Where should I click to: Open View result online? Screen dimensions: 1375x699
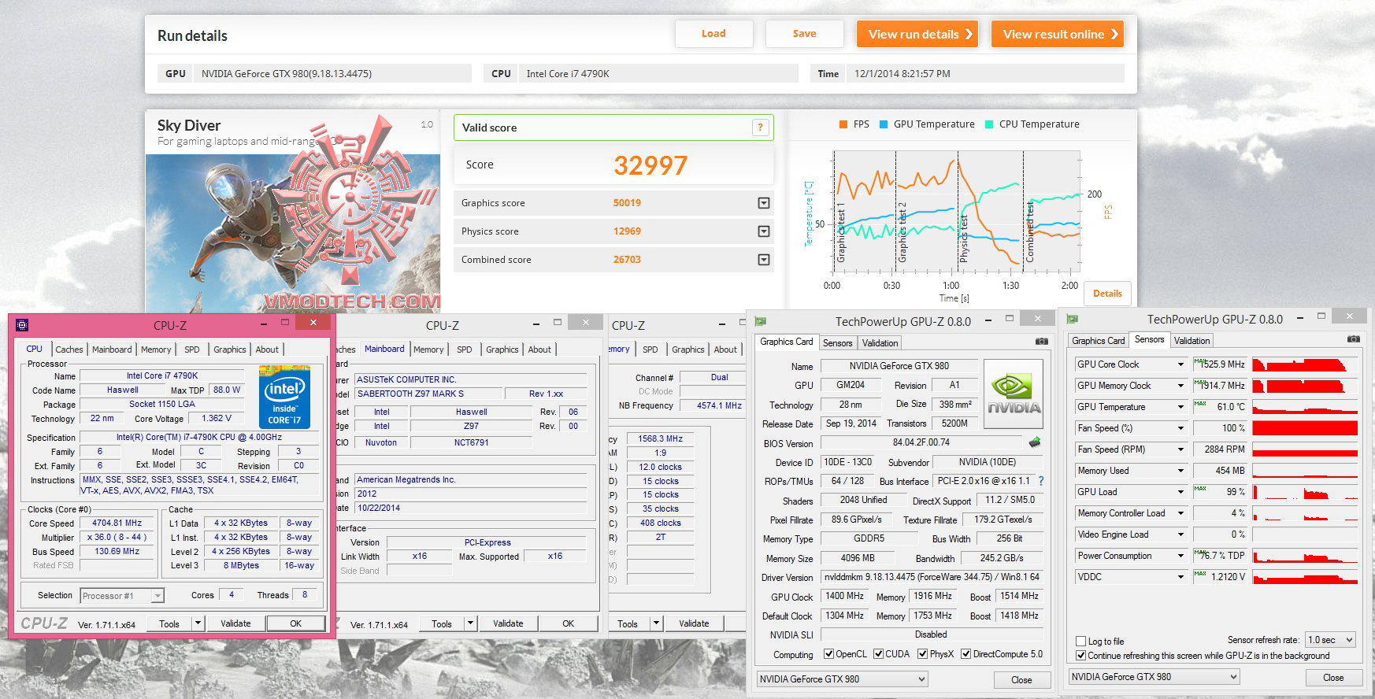1058,34
